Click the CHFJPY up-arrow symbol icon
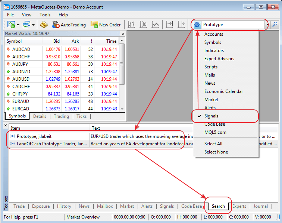 point(8,94)
